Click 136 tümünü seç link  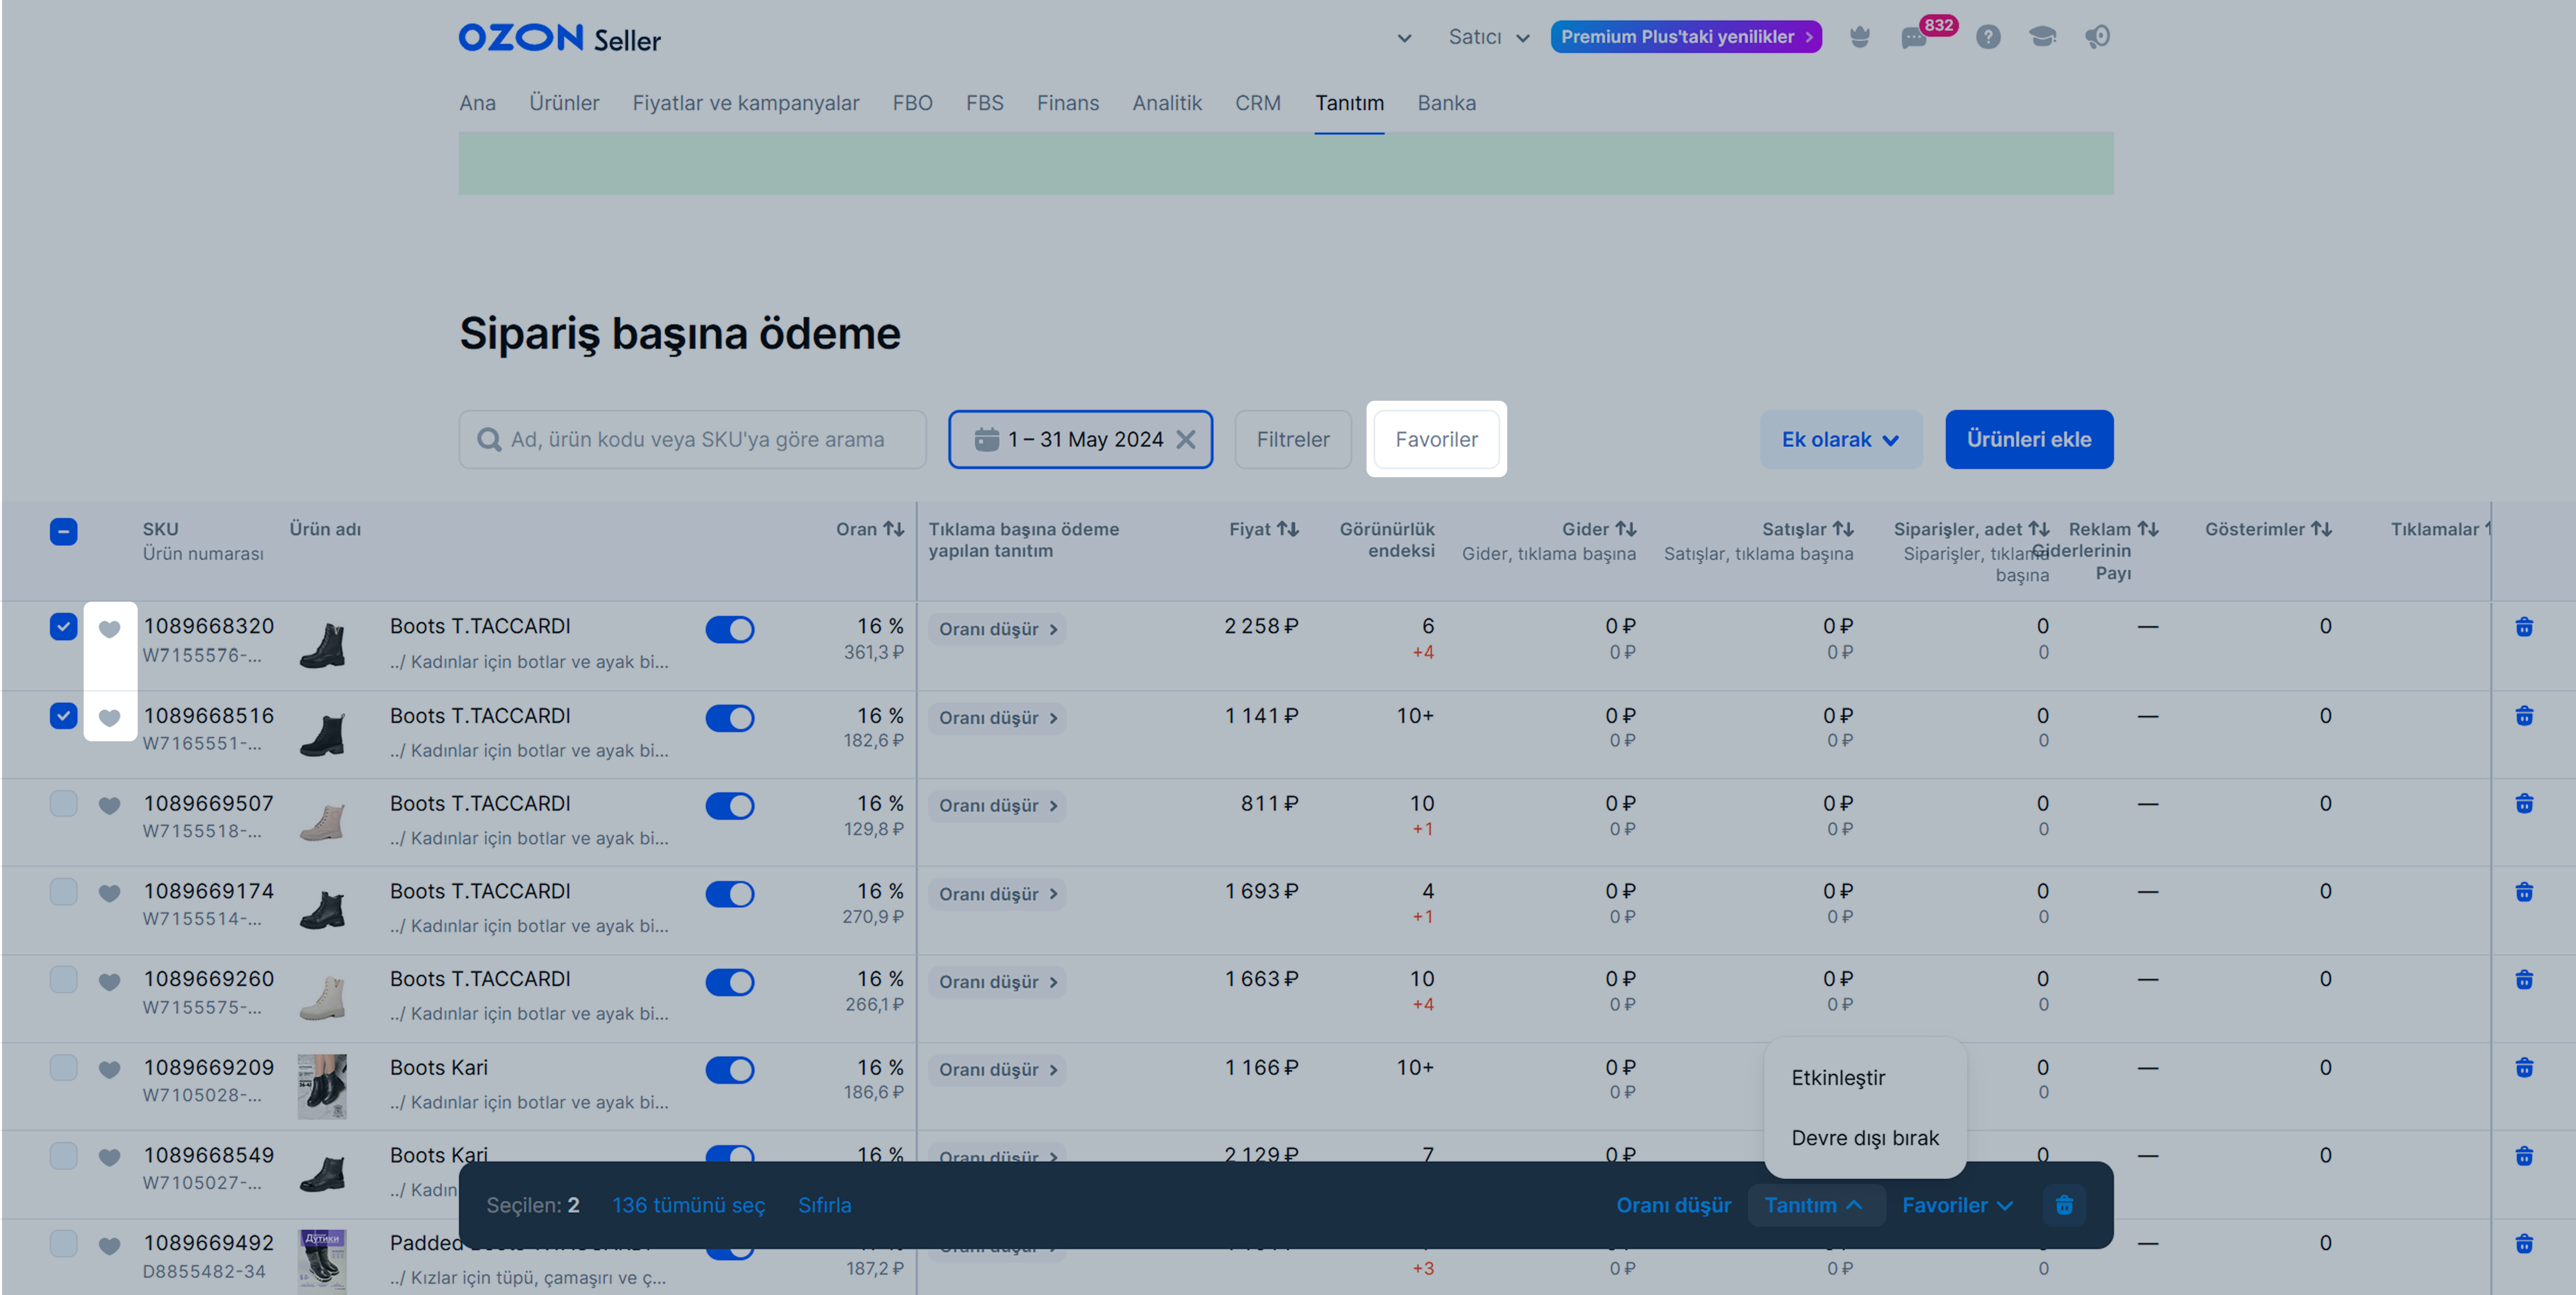click(x=688, y=1205)
